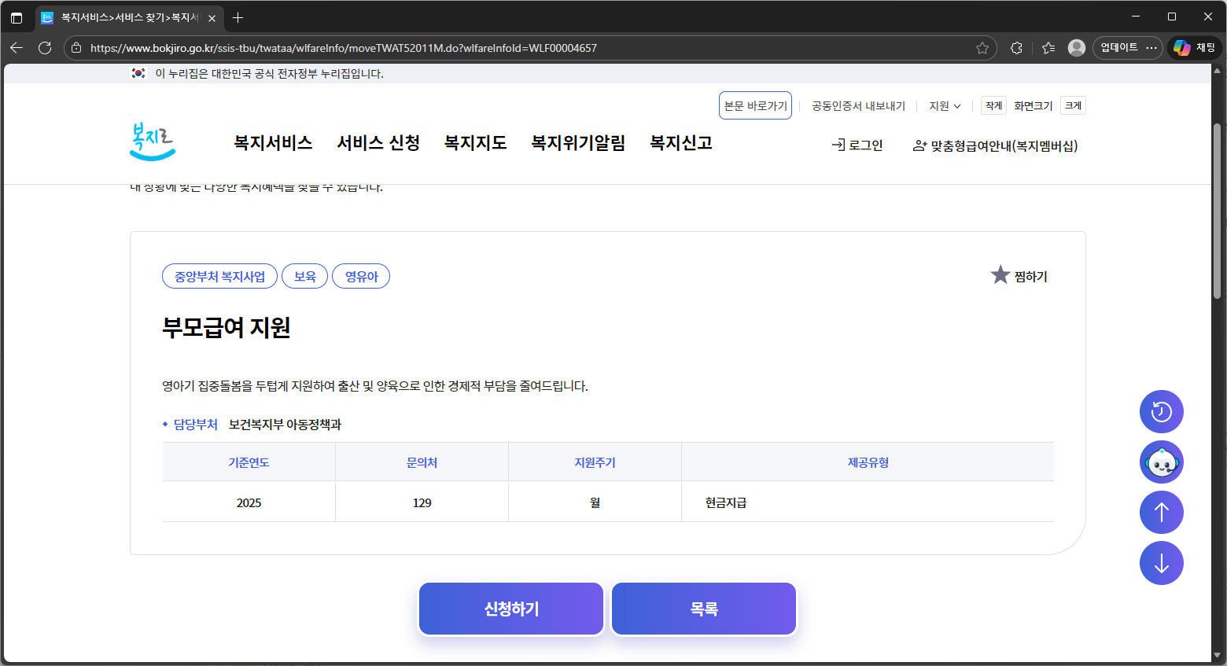Viewport: 1227px width, 666px height.
Task: Decrease screen size with 작게 button
Action: click(993, 106)
